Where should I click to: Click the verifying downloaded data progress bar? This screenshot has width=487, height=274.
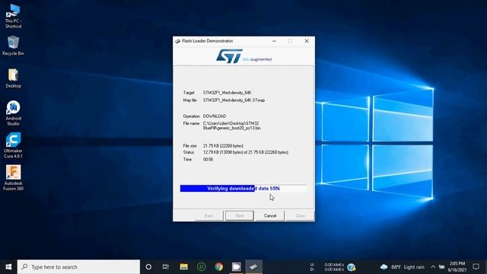tap(243, 188)
